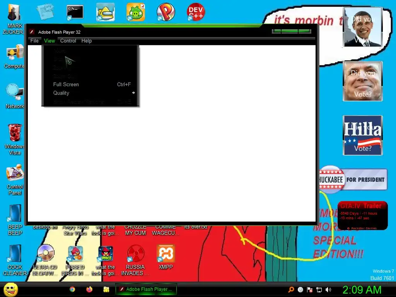
Task: Click the Adobe Flash Player 32 title text
Action: coord(59,32)
